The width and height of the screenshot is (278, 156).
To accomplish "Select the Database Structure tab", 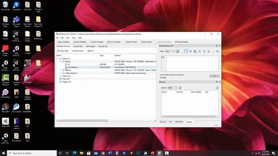I will 63,46.
